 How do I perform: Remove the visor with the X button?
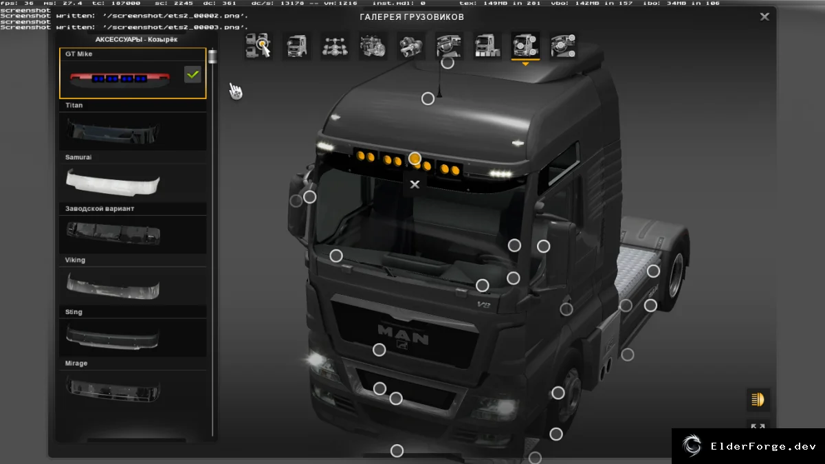(415, 184)
